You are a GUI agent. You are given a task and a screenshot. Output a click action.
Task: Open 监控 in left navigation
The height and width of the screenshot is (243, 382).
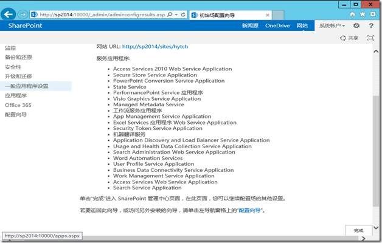10,48
